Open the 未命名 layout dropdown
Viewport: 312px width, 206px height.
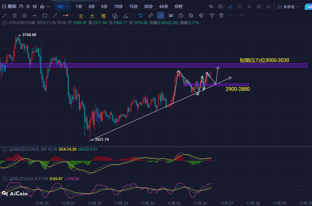(x=288, y=6)
